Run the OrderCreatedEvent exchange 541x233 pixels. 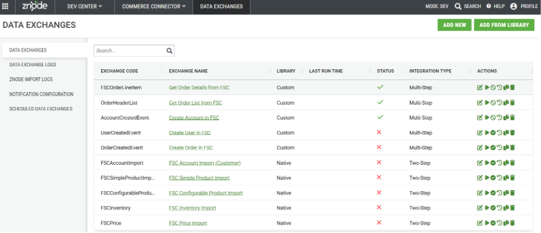[x=487, y=148]
